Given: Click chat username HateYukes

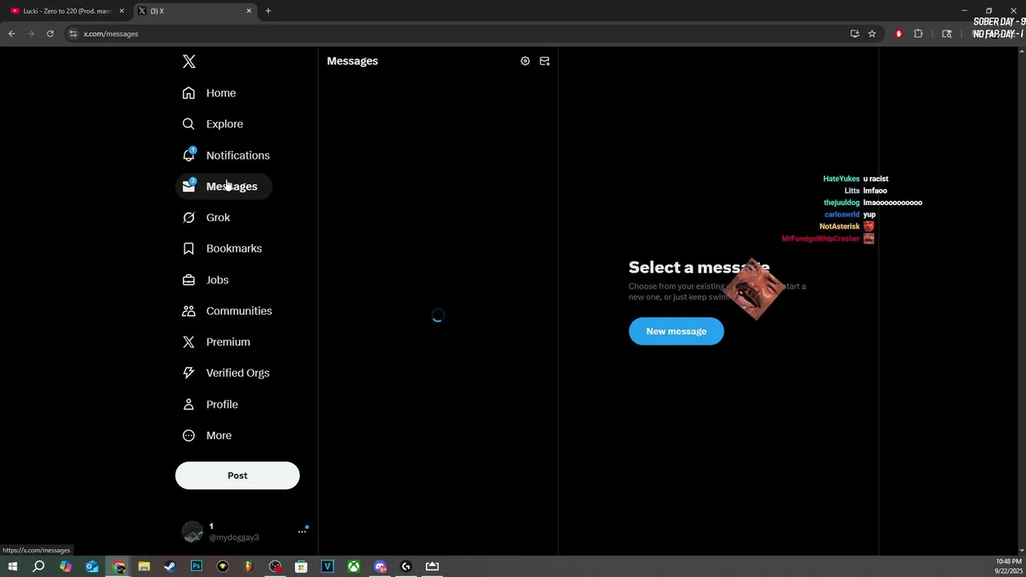Looking at the screenshot, I should pyautogui.click(x=841, y=179).
